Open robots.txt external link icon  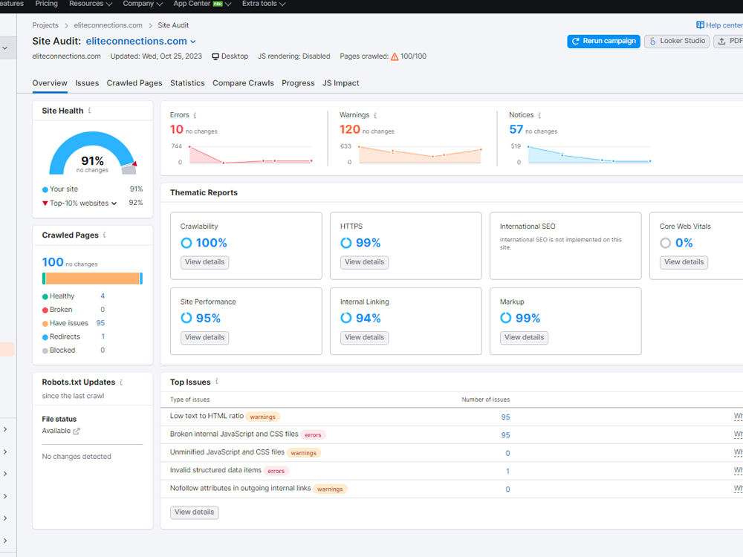pos(77,431)
